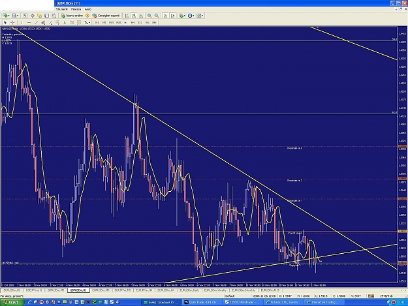Switch chart to line chart style
This screenshot has height=306, width=408.
[141, 16]
